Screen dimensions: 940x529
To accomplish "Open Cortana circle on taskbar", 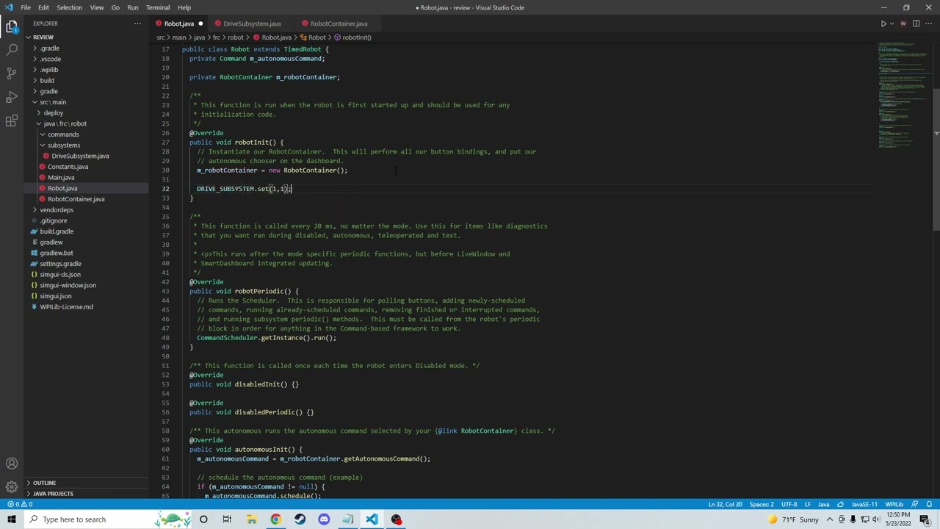I will coord(203,519).
